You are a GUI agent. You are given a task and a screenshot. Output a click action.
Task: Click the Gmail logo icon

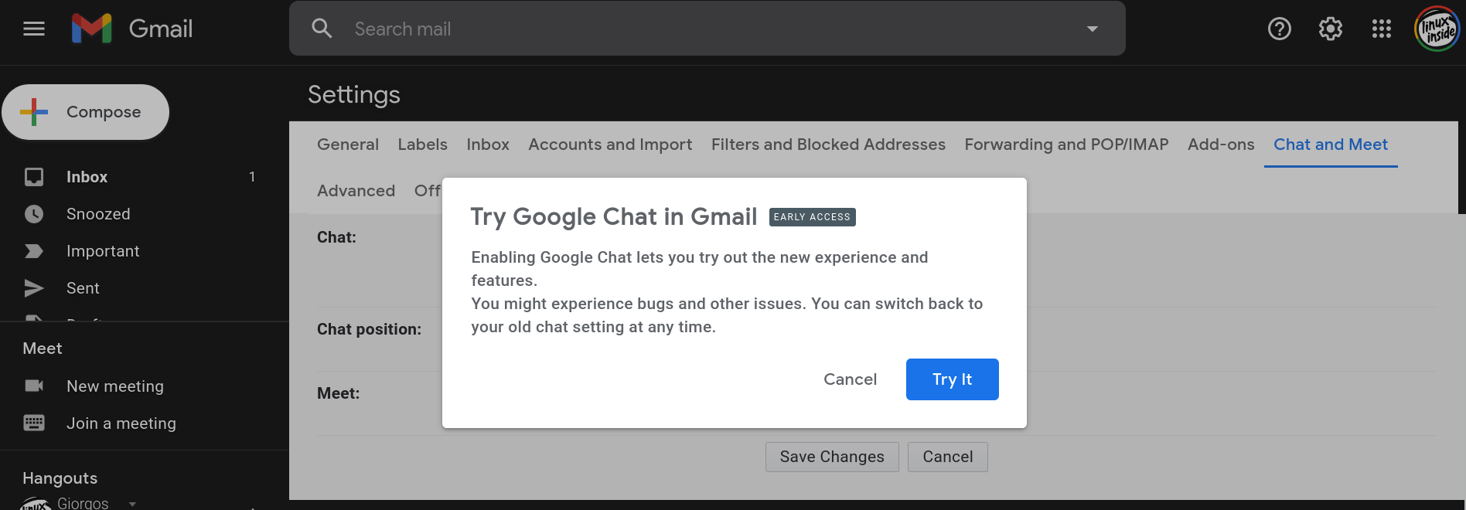pyautogui.click(x=92, y=29)
